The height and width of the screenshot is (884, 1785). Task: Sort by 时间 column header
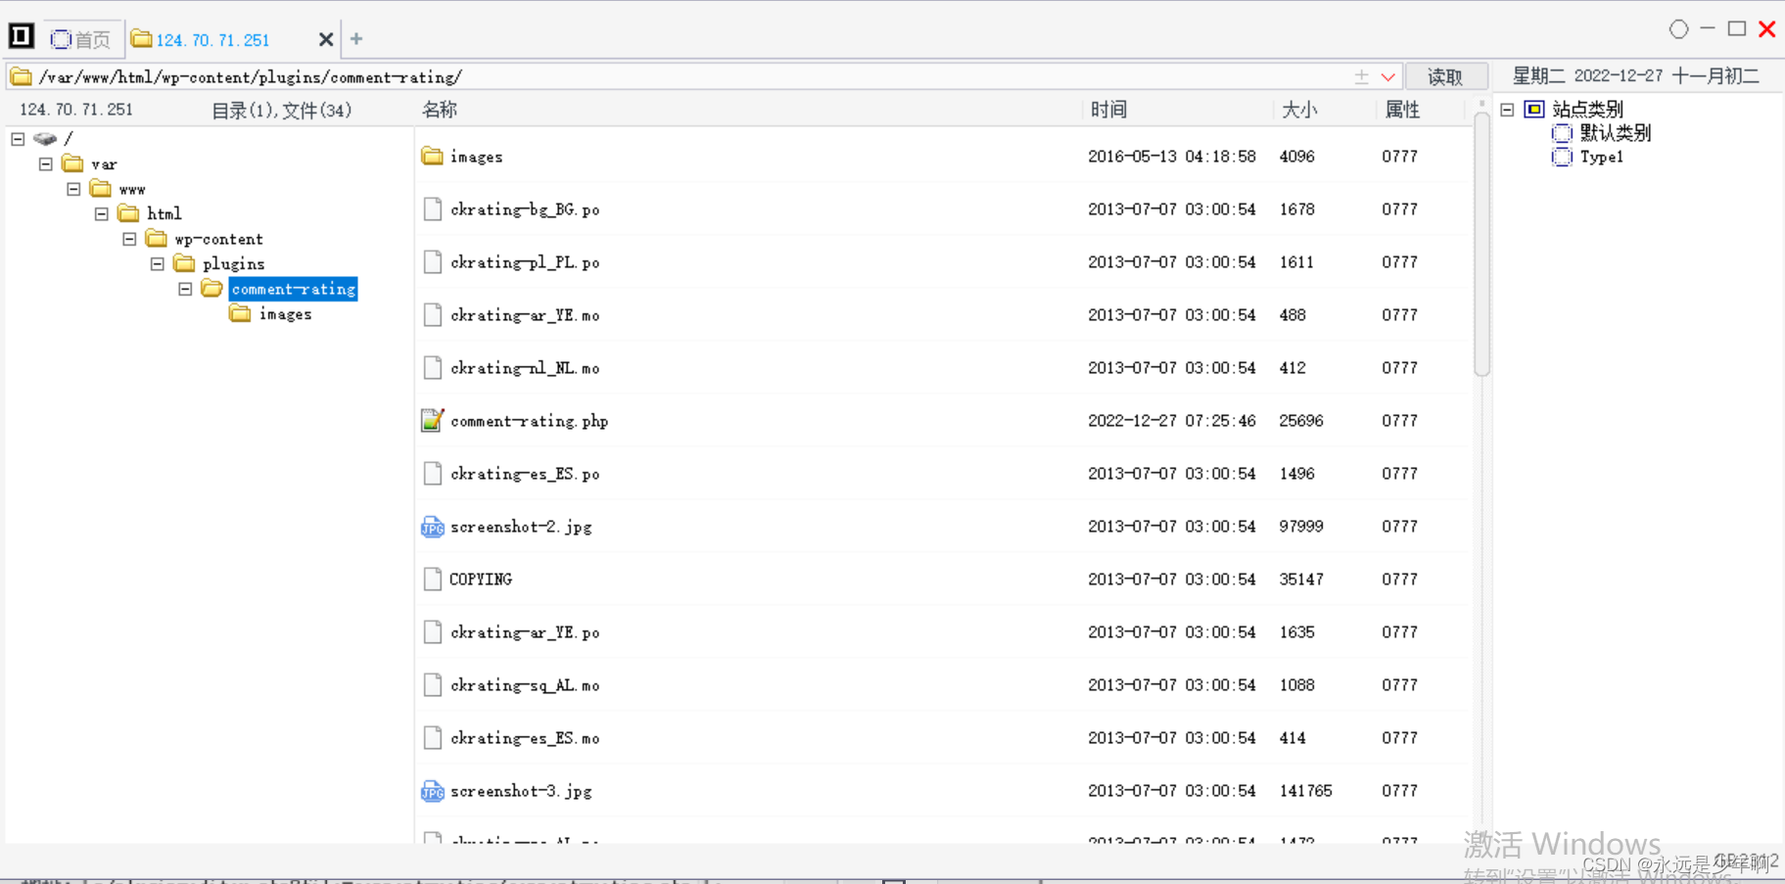tap(1109, 110)
